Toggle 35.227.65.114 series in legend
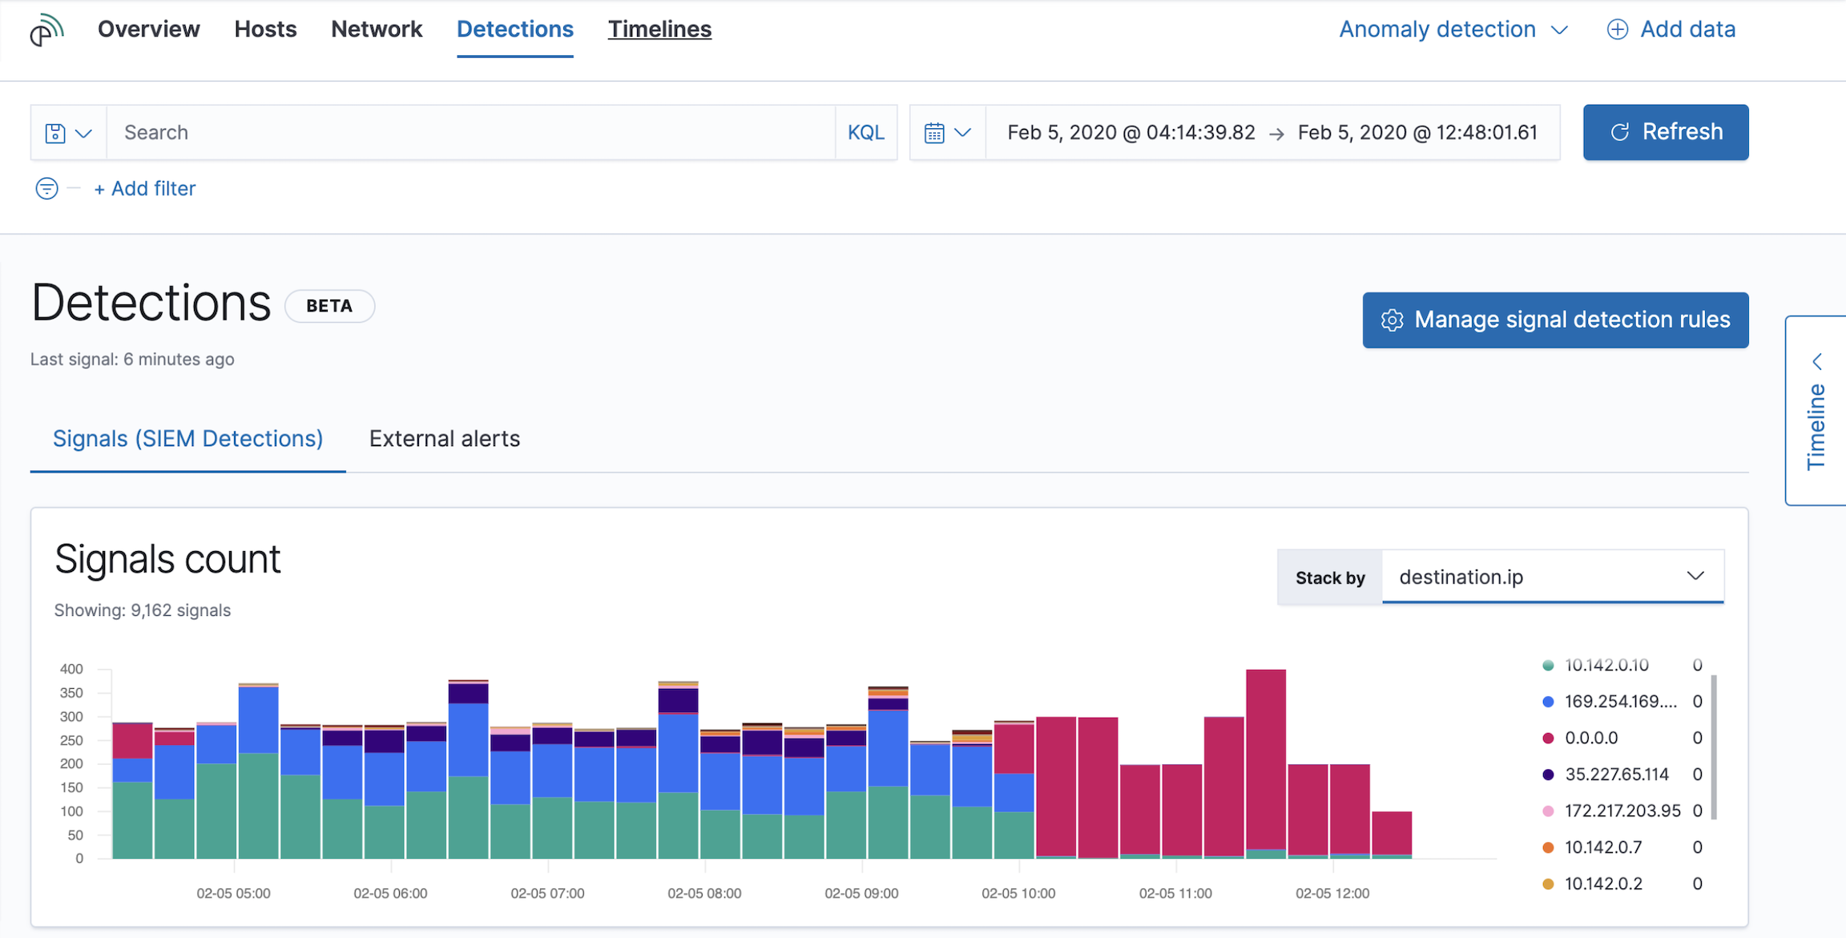This screenshot has height=938, width=1846. click(x=1615, y=775)
